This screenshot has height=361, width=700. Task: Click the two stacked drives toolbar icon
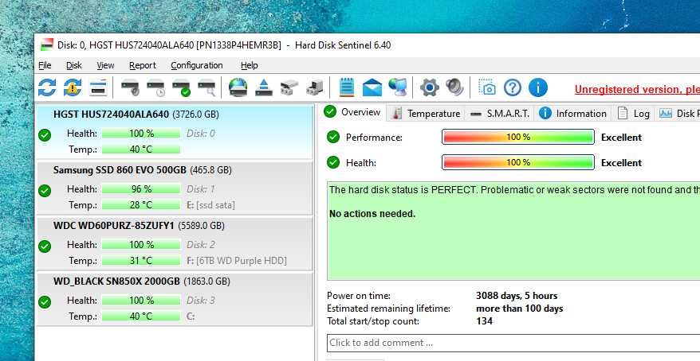(x=289, y=87)
